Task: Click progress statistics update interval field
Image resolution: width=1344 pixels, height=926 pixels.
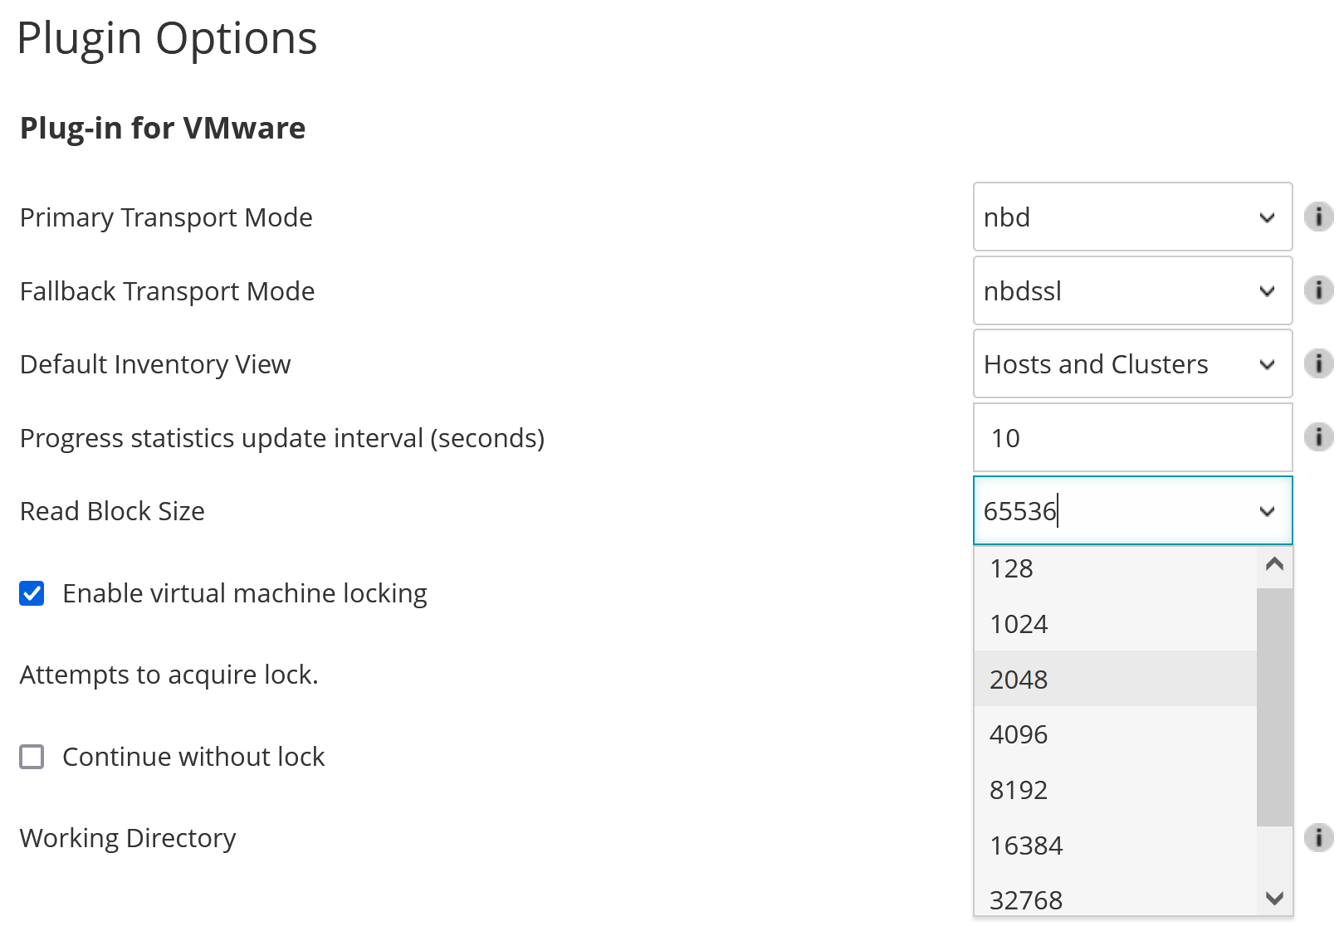Action: (x=1132, y=437)
